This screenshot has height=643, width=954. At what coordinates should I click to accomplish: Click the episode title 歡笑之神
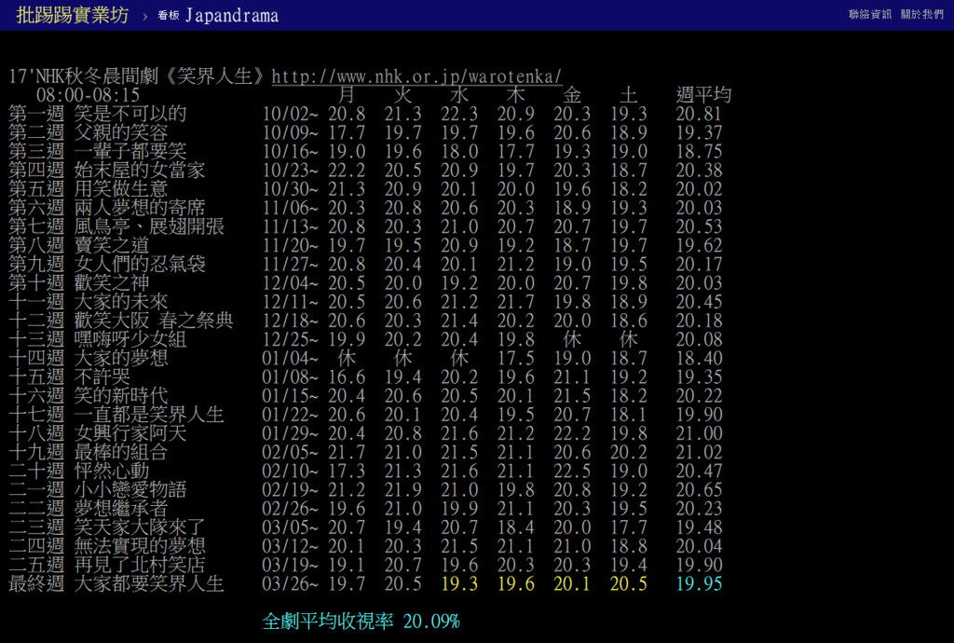click(112, 283)
